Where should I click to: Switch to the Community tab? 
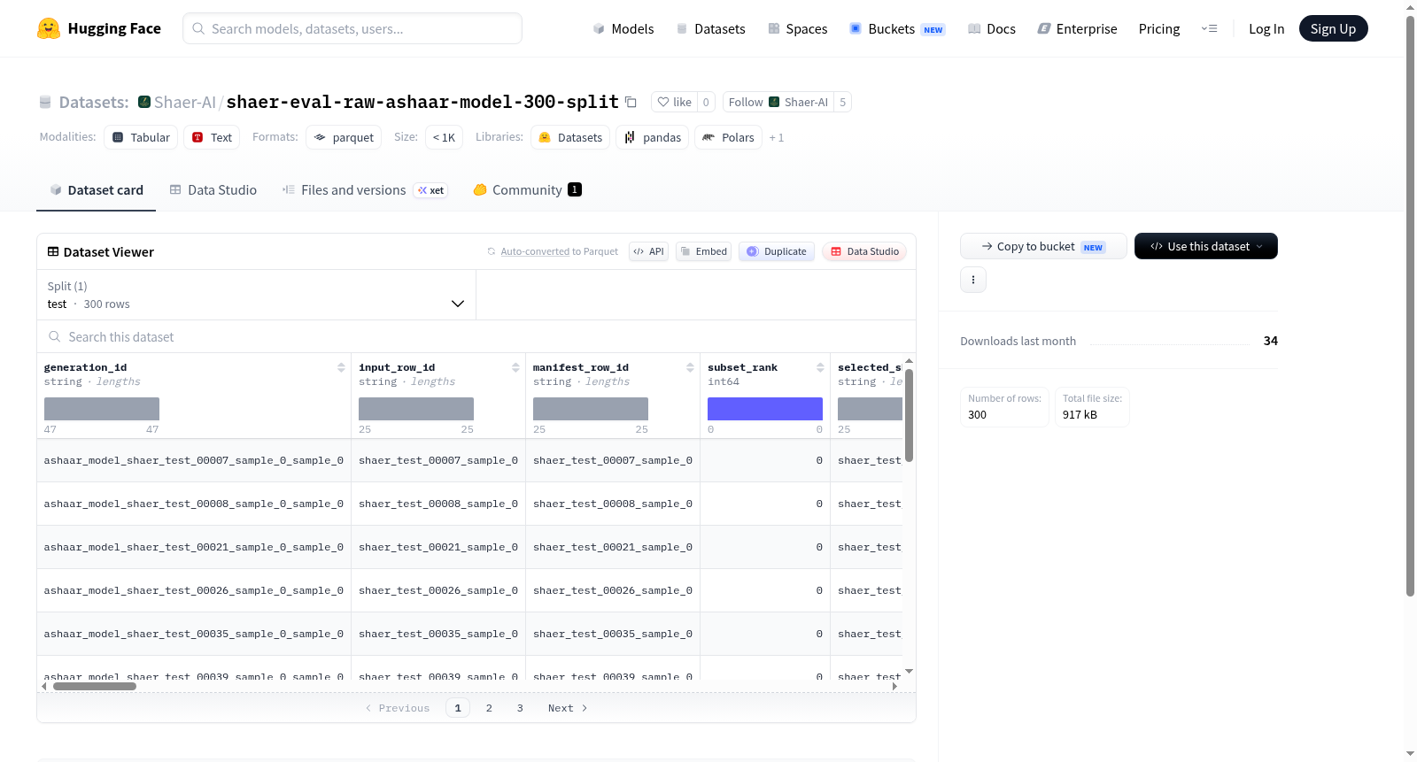click(527, 190)
